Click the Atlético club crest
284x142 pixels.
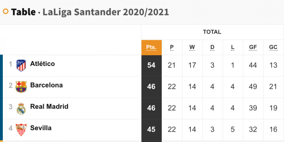[x=21, y=65]
